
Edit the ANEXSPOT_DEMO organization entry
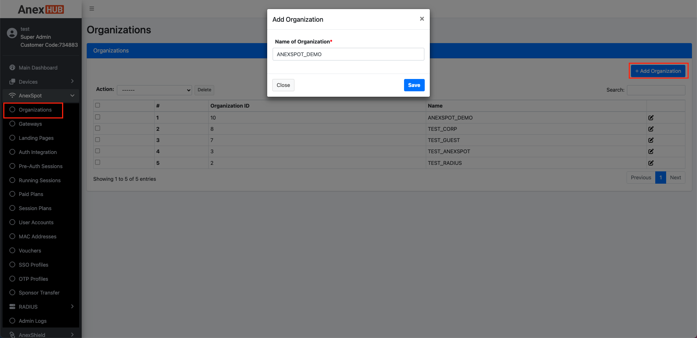click(651, 117)
